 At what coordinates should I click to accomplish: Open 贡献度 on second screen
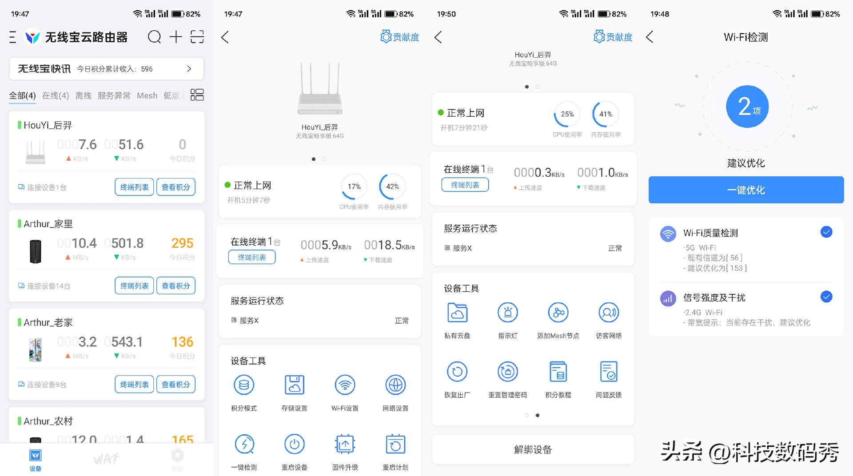[400, 37]
